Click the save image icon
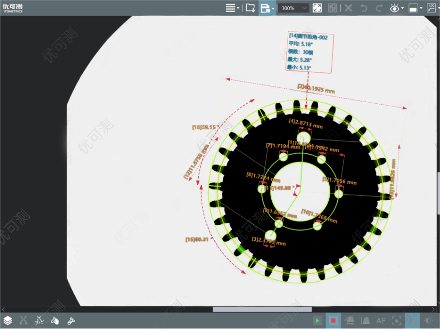This screenshot has width=440, height=329. (x=265, y=8)
